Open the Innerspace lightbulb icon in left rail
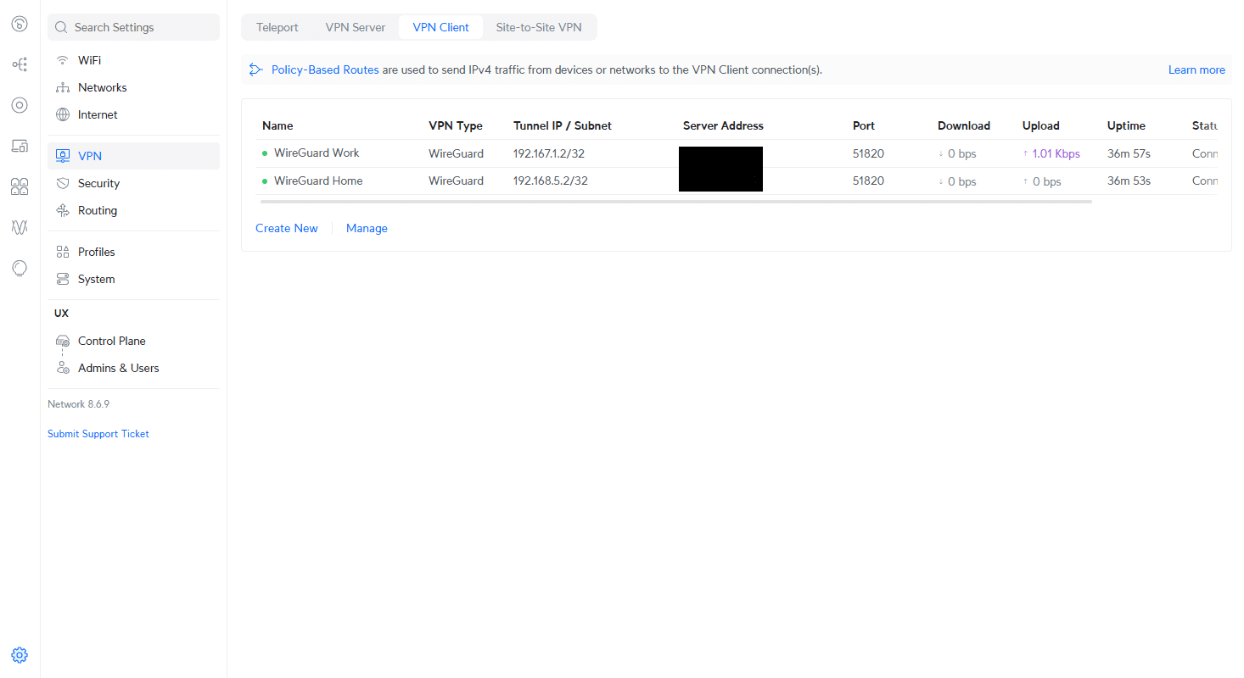 pyautogui.click(x=20, y=268)
